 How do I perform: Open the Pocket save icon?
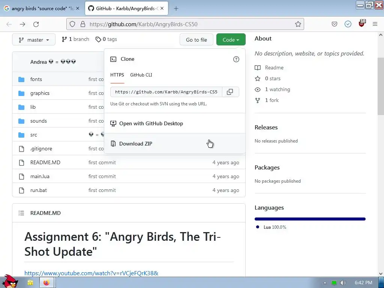coord(334,24)
